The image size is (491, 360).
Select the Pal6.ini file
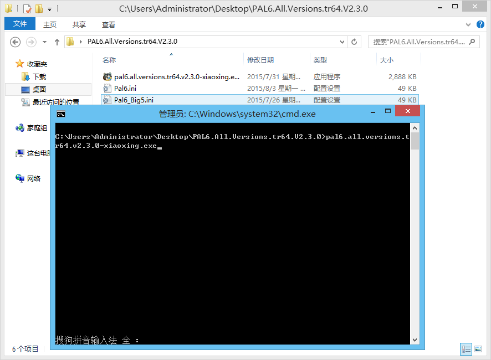(125, 88)
